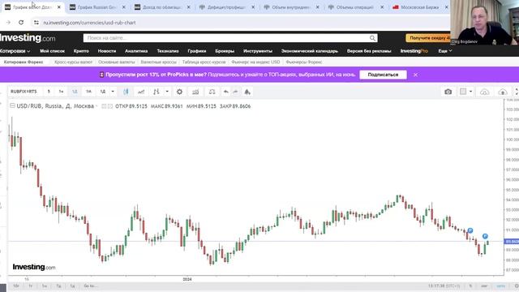This screenshot has width=519, height=292.
Task: Open the Графики menu
Action: (x=197, y=51)
